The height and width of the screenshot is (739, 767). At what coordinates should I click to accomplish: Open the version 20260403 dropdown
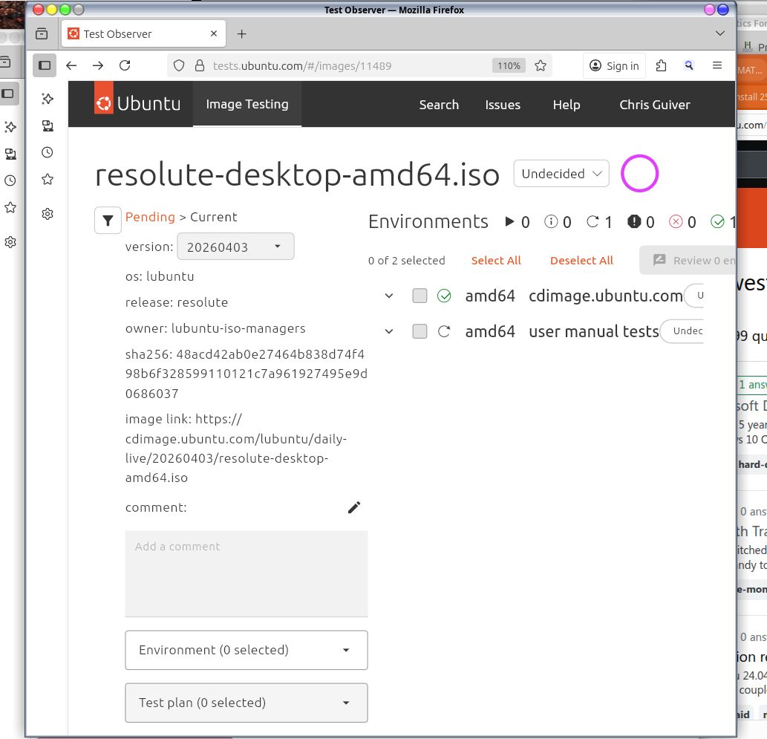pyautogui.click(x=235, y=247)
